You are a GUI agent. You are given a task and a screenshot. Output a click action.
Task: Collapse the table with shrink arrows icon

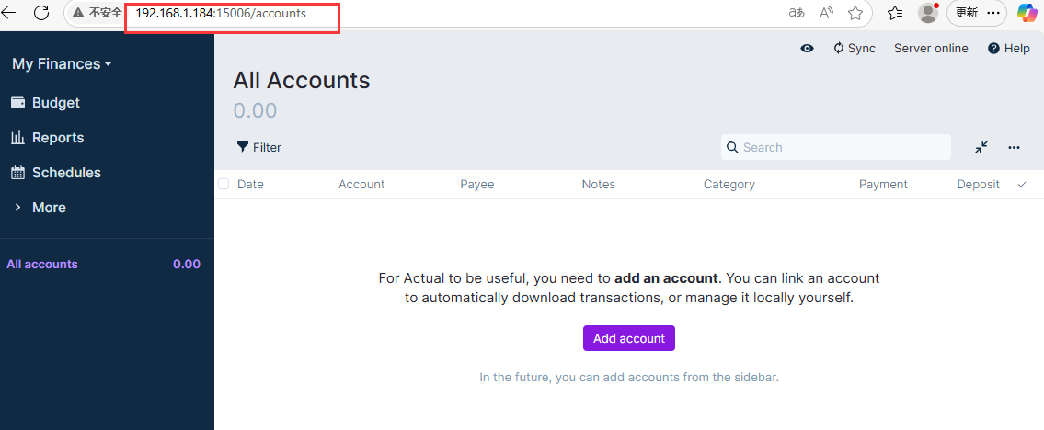tap(981, 148)
